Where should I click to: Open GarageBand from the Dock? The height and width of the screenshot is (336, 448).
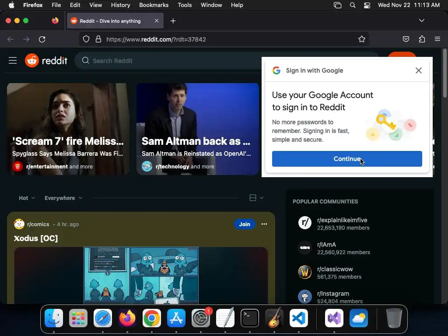[274, 318]
